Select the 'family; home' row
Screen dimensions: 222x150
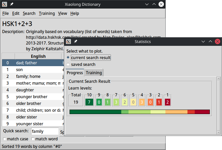33,76
